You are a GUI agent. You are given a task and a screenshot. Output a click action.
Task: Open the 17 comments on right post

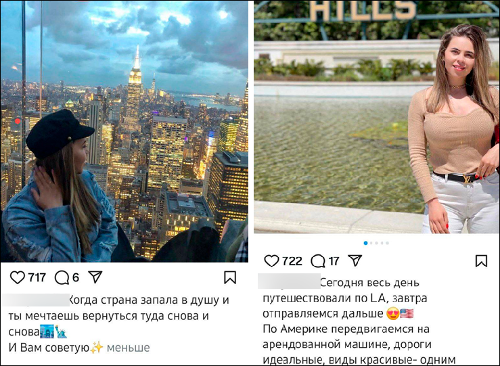click(318, 261)
